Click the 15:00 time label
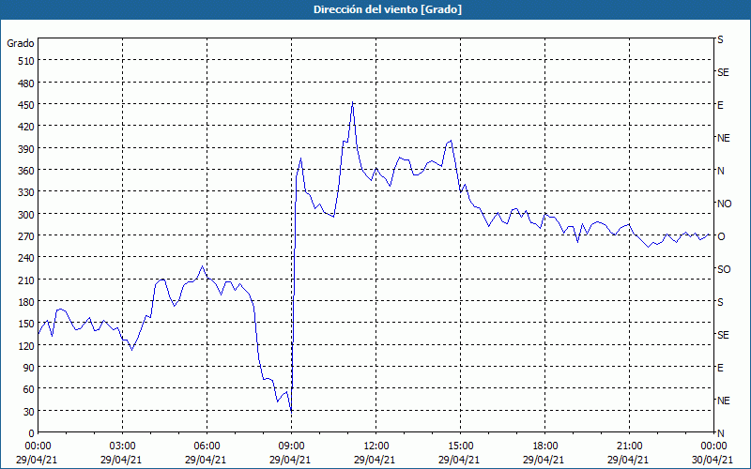 tap(460, 446)
